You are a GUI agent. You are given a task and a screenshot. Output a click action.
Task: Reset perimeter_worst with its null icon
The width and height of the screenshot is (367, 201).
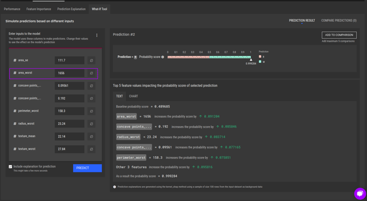[x=91, y=111]
